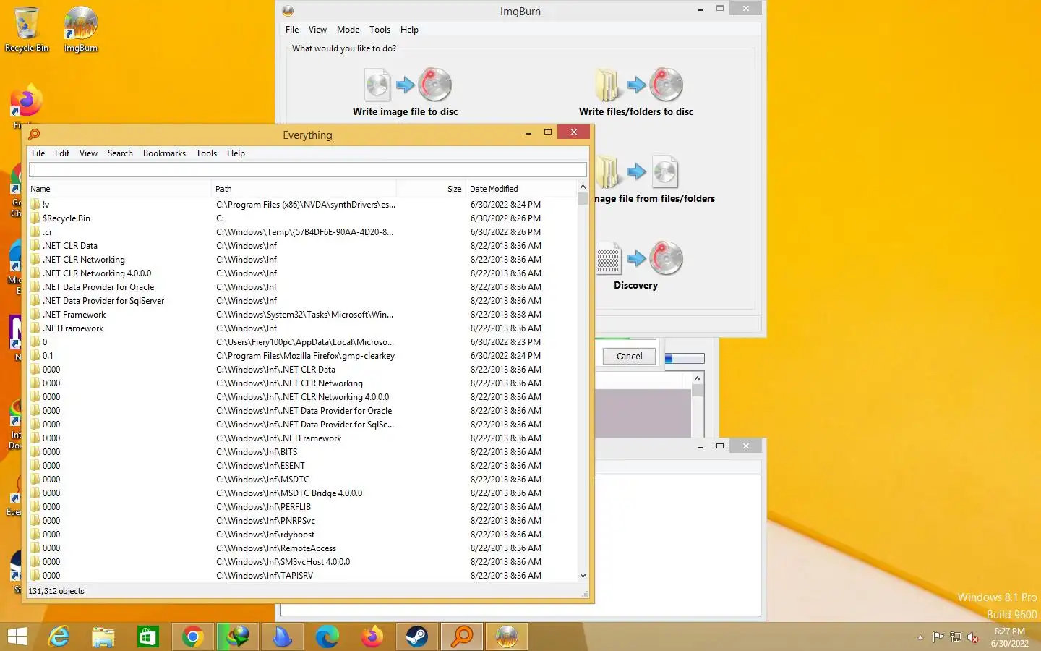The width and height of the screenshot is (1041, 651).
Task: Switch to ImgBurn taskbar icon
Action: click(x=507, y=637)
